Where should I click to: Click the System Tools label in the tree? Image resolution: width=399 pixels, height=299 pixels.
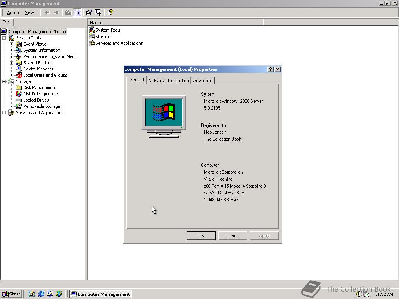point(28,38)
